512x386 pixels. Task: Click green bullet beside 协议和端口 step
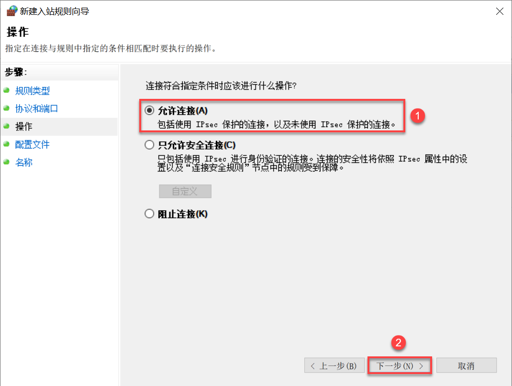(x=6, y=108)
